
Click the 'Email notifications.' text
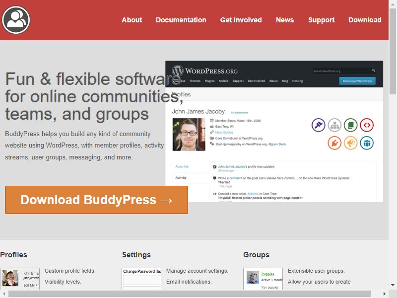[189, 282]
